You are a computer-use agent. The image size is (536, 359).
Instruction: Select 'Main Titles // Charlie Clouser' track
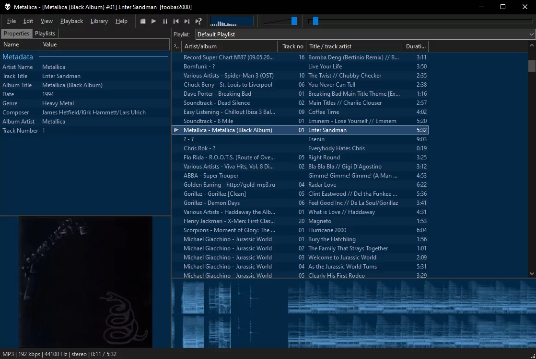(x=300, y=103)
